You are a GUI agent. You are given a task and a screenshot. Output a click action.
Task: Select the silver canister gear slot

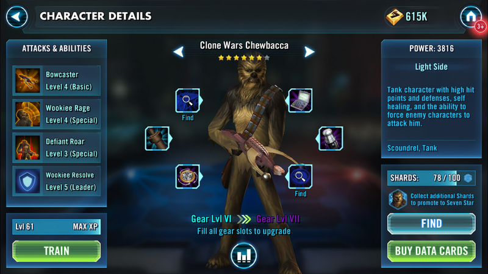pyautogui.click(x=331, y=138)
